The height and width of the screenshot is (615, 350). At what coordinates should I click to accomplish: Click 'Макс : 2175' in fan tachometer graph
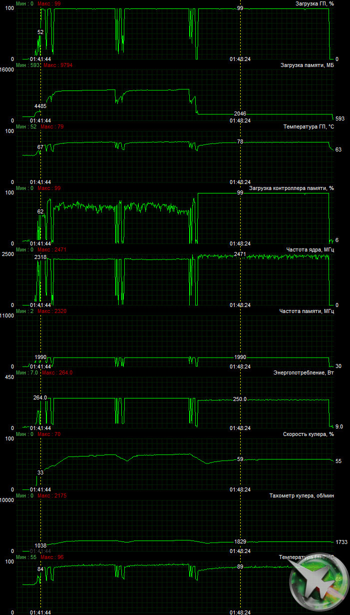click(x=52, y=495)
